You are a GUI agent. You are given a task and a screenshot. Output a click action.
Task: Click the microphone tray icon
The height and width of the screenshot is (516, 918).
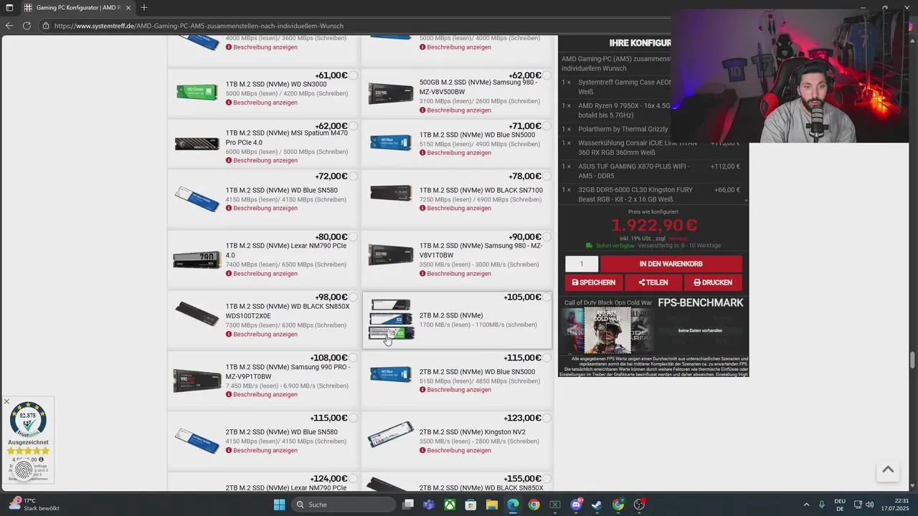823,505
